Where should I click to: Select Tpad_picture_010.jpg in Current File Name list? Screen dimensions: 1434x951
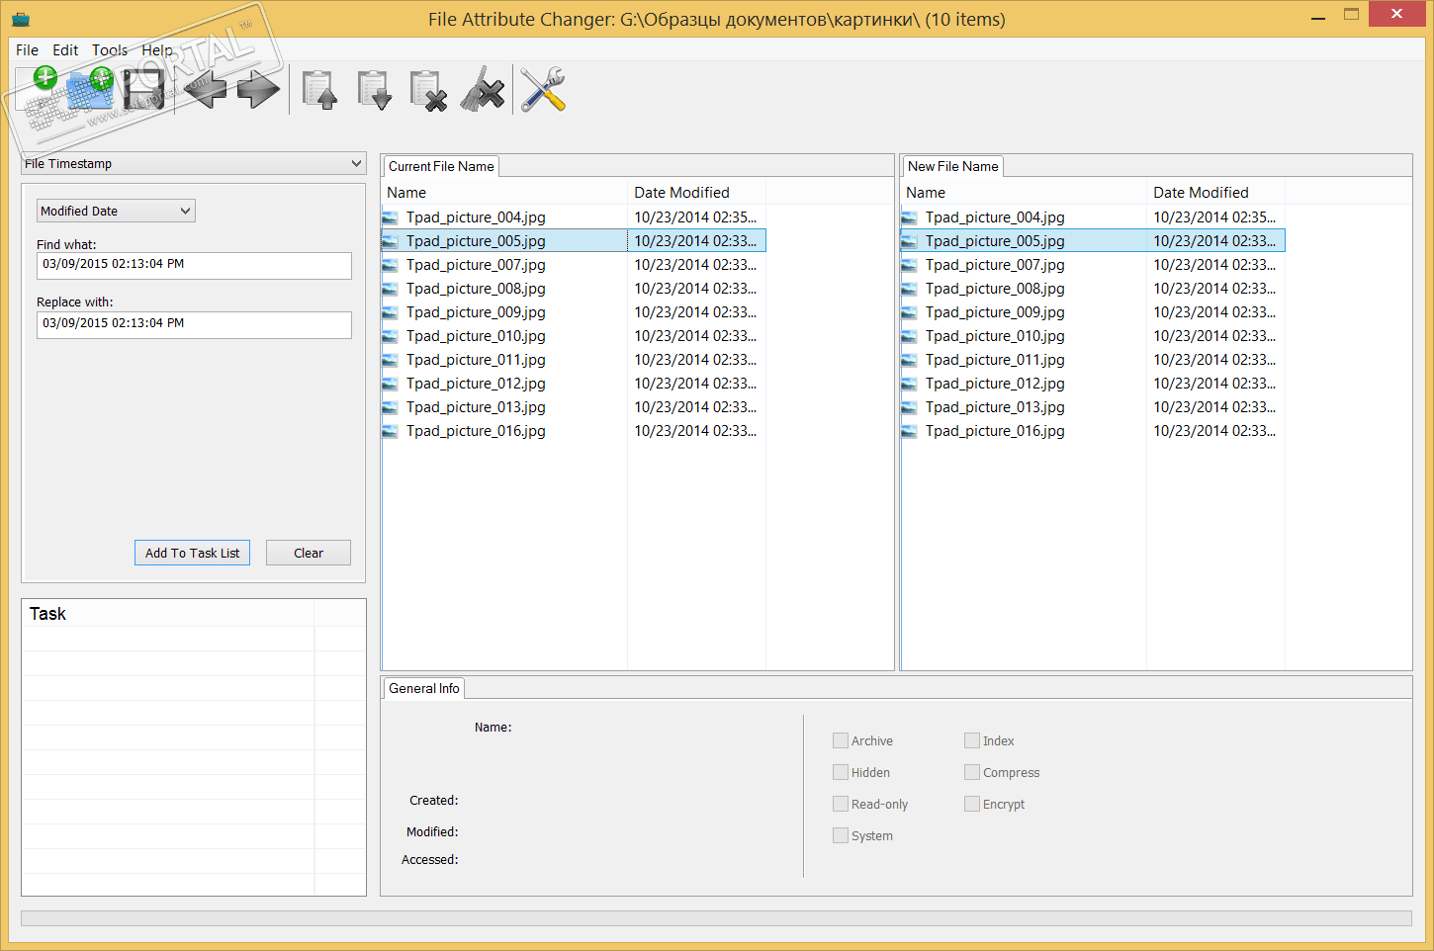pyautogui.click(x=574, y=336)
